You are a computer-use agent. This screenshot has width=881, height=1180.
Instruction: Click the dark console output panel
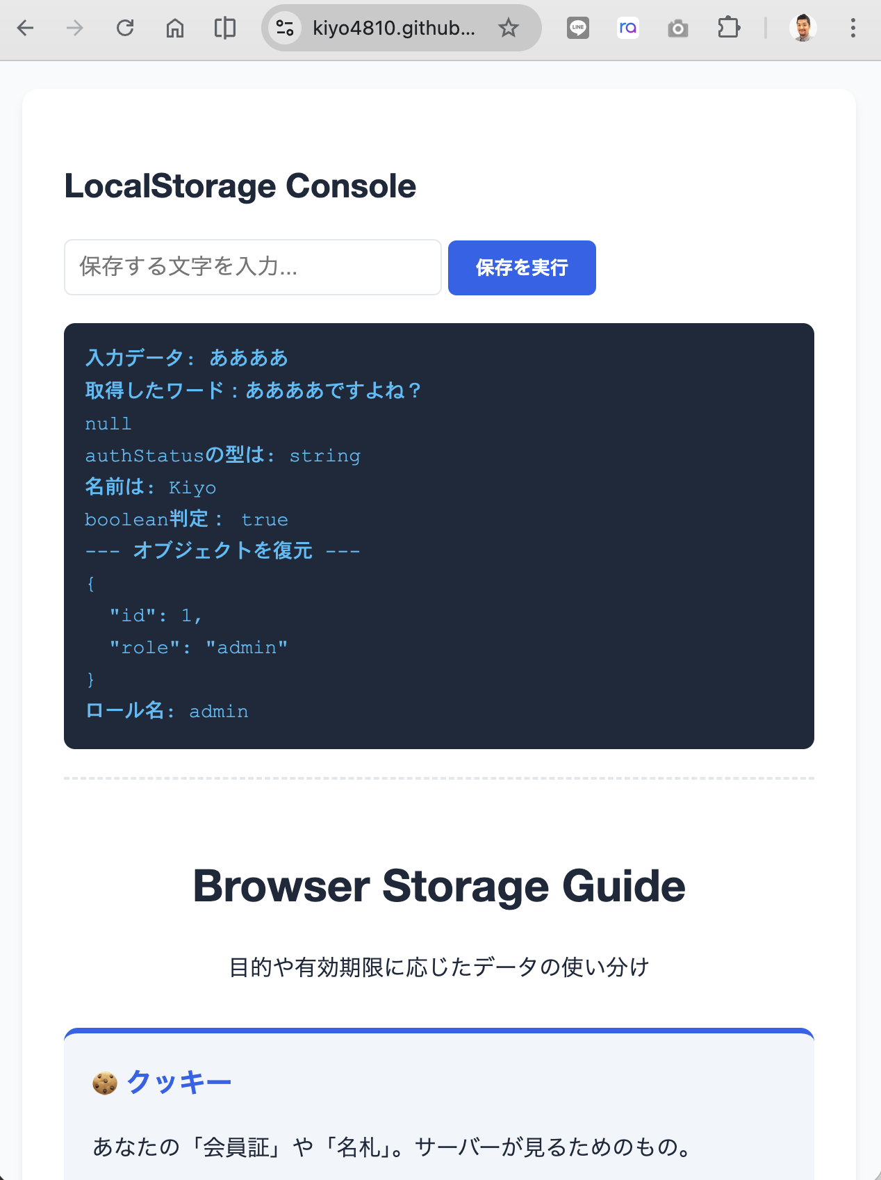(x=439, y=535)
